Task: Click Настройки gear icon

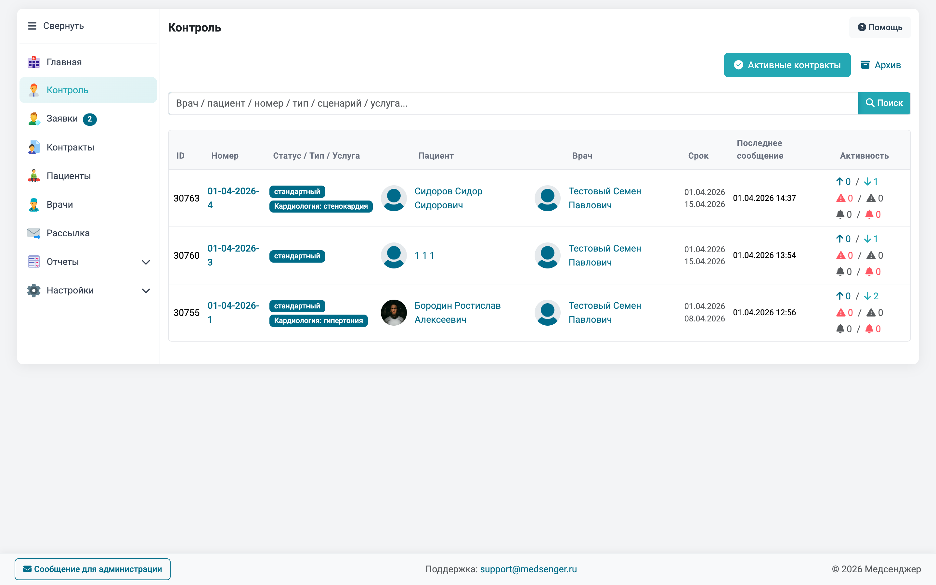Action: 34,291
